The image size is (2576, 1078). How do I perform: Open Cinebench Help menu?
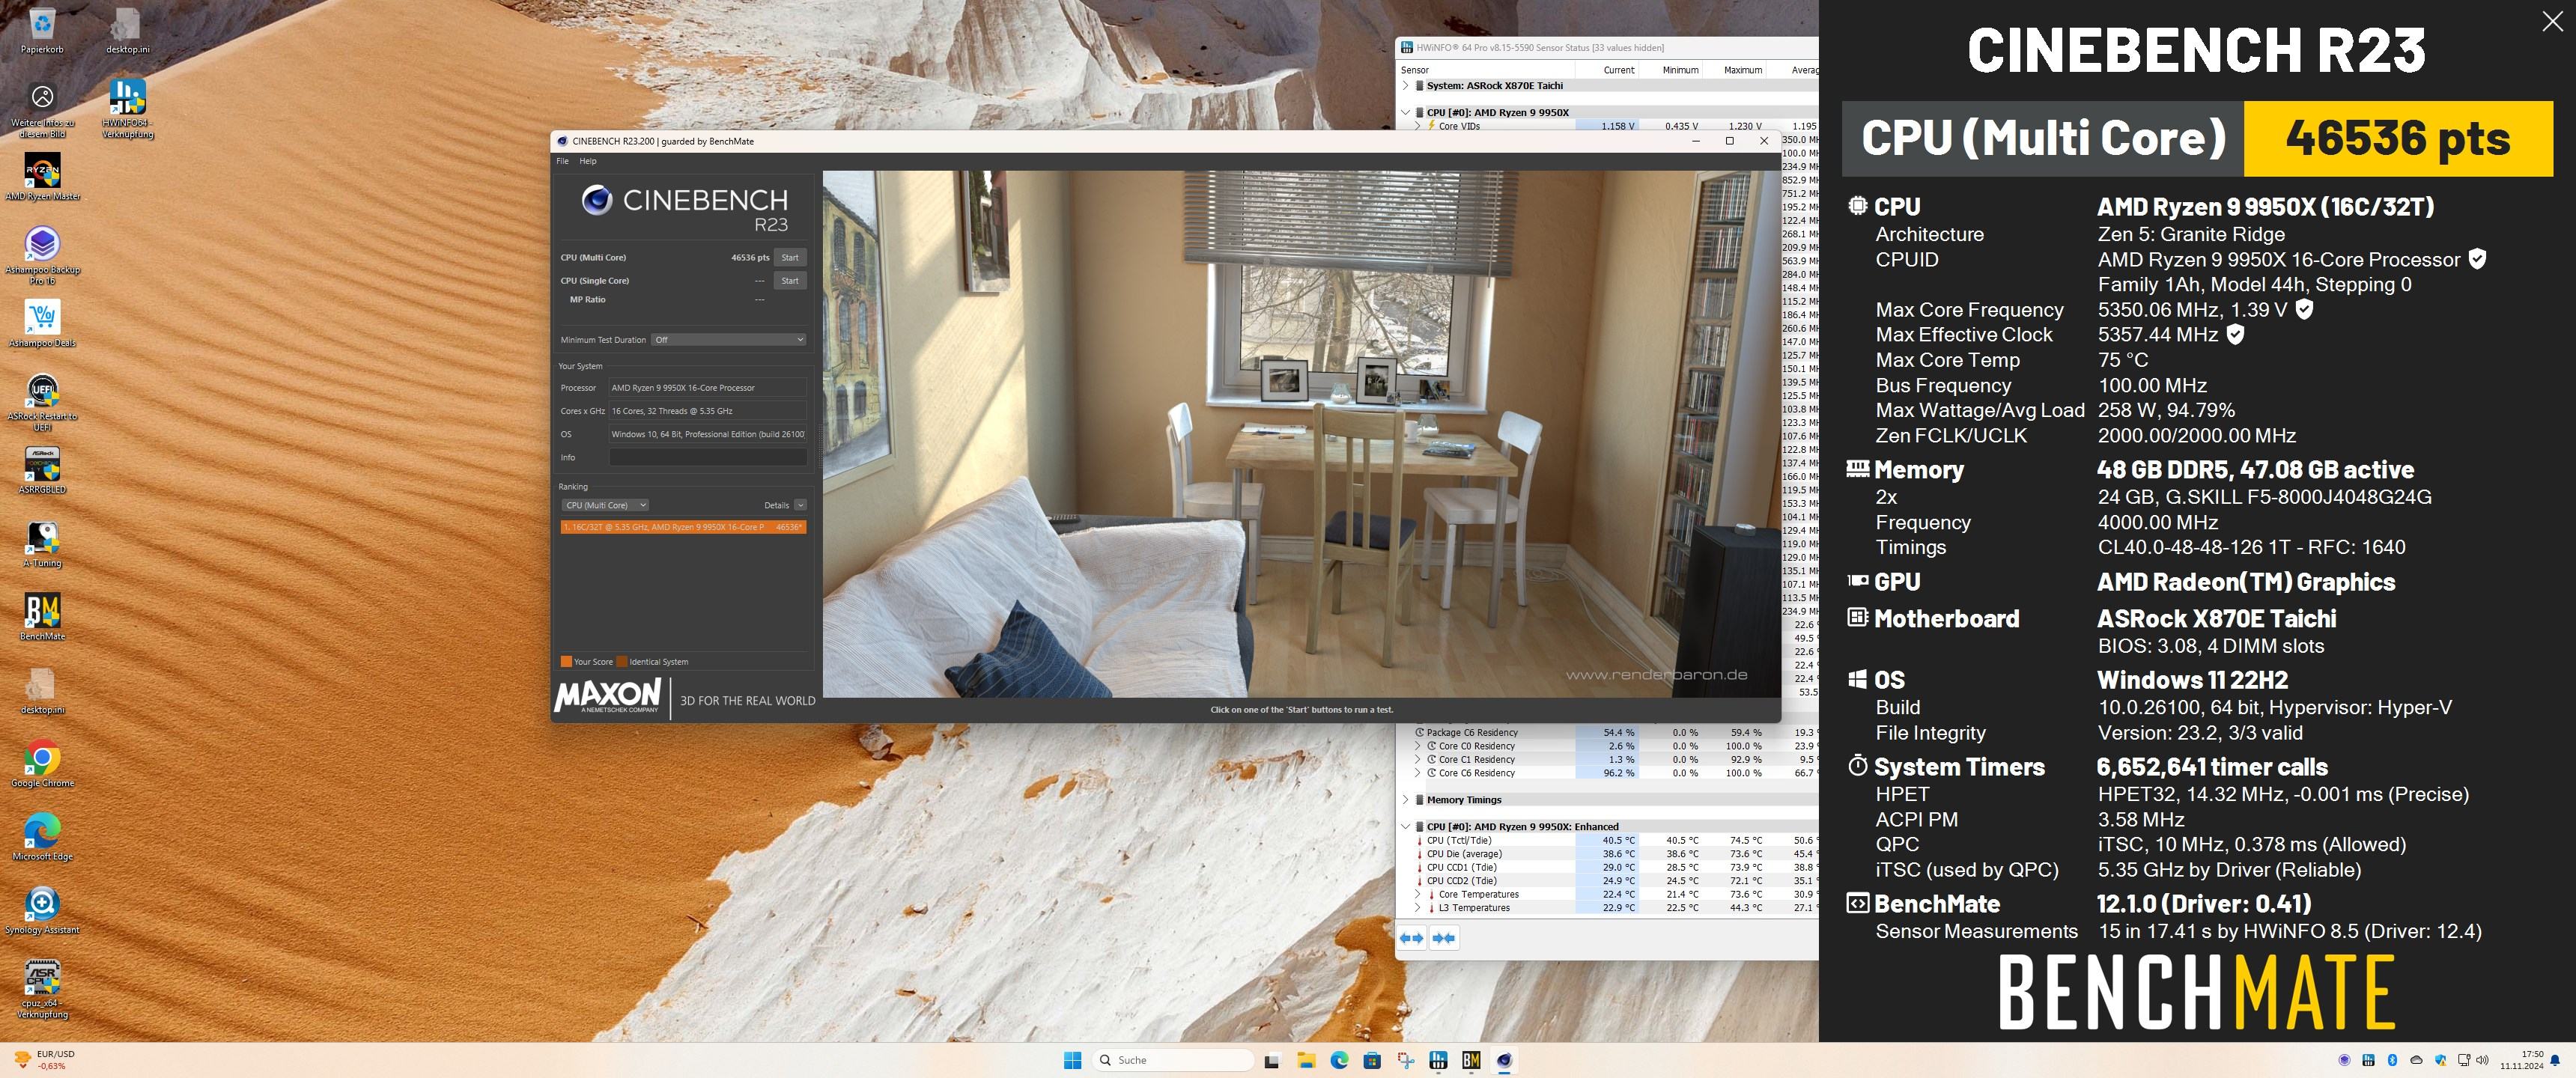pos(588,161)
